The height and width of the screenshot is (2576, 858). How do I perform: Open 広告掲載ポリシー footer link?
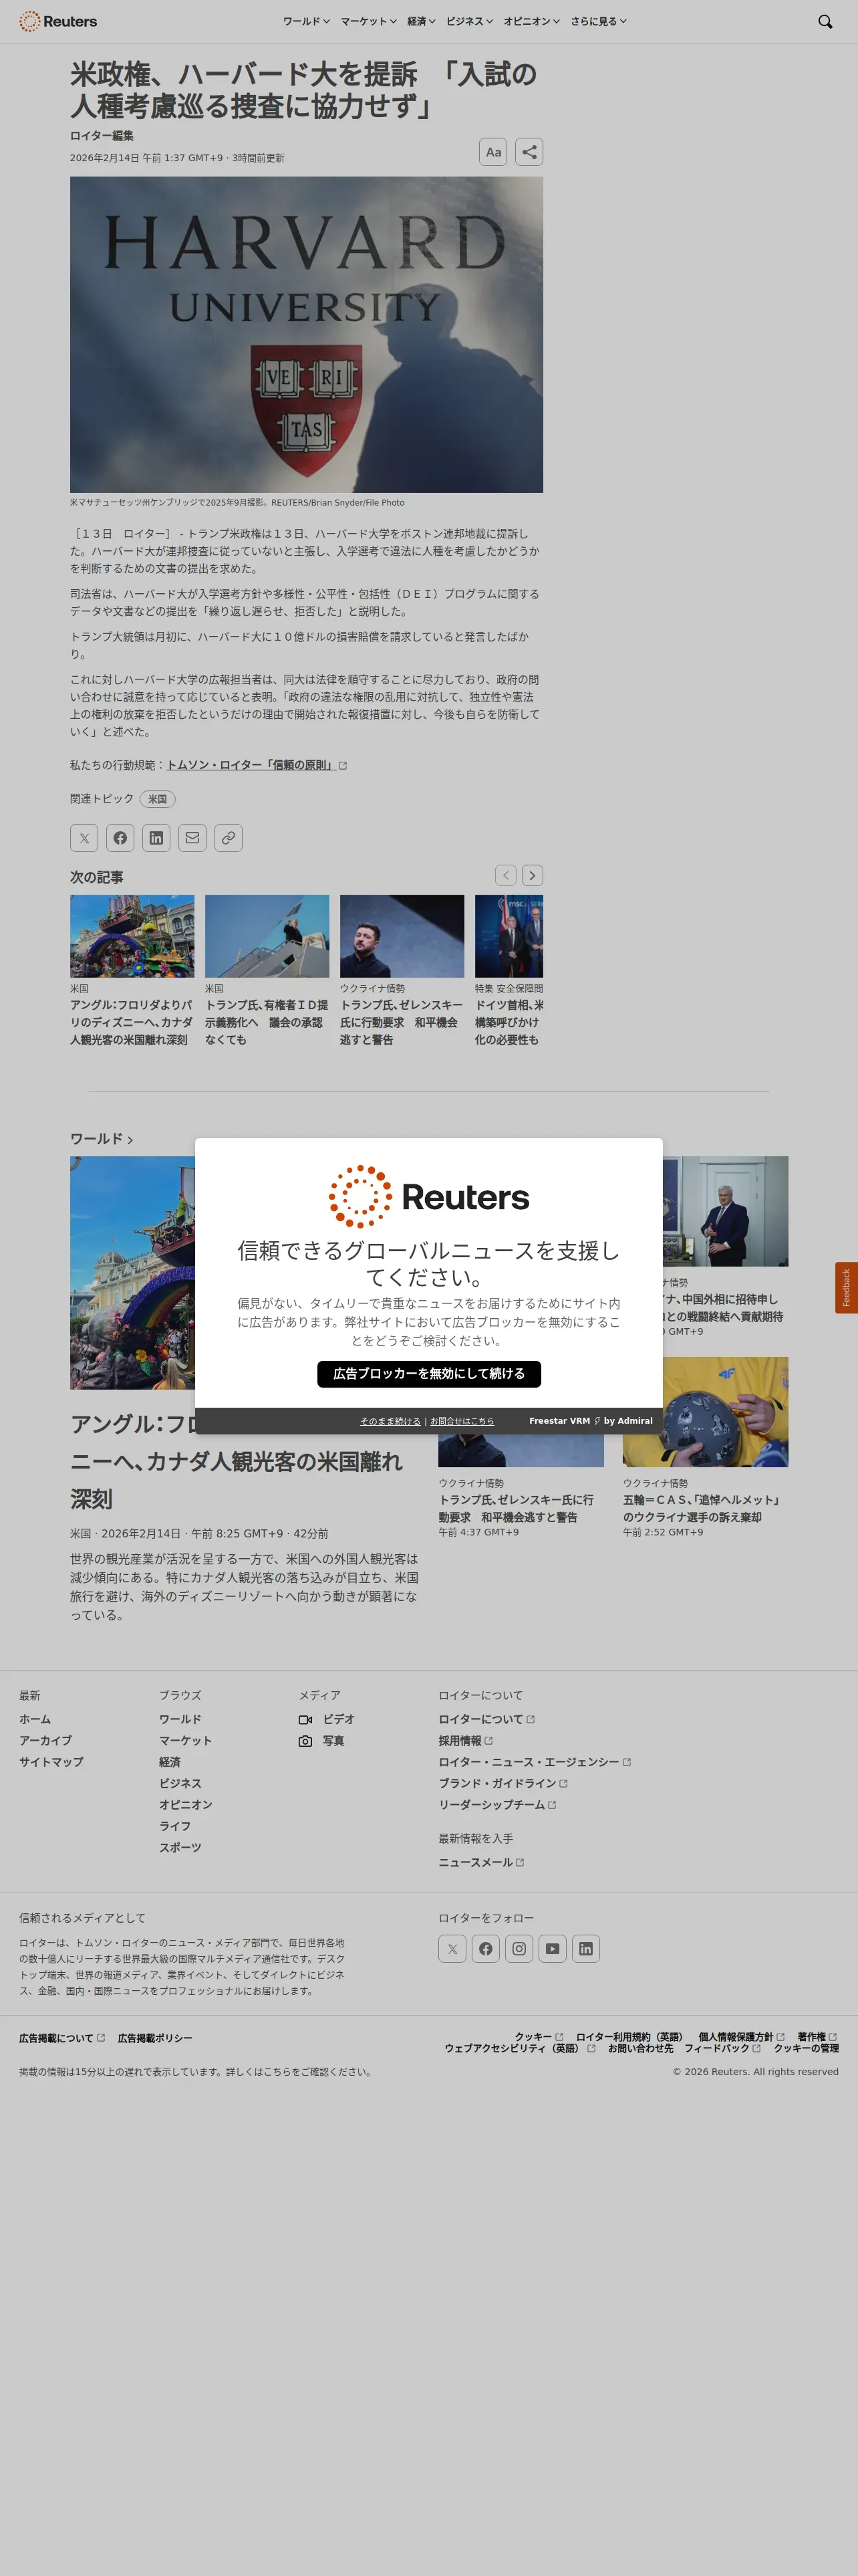point(155,2038)
